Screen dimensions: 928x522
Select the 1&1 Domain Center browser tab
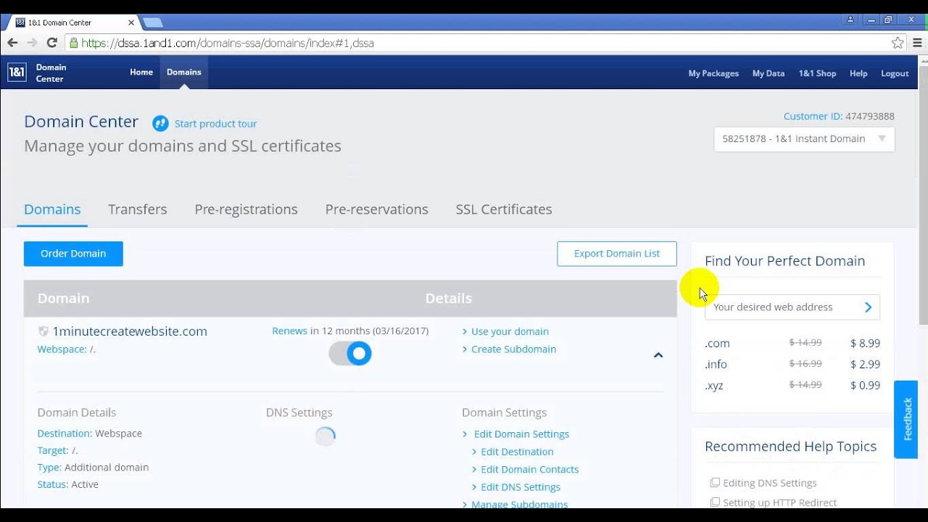click(72, 22)
